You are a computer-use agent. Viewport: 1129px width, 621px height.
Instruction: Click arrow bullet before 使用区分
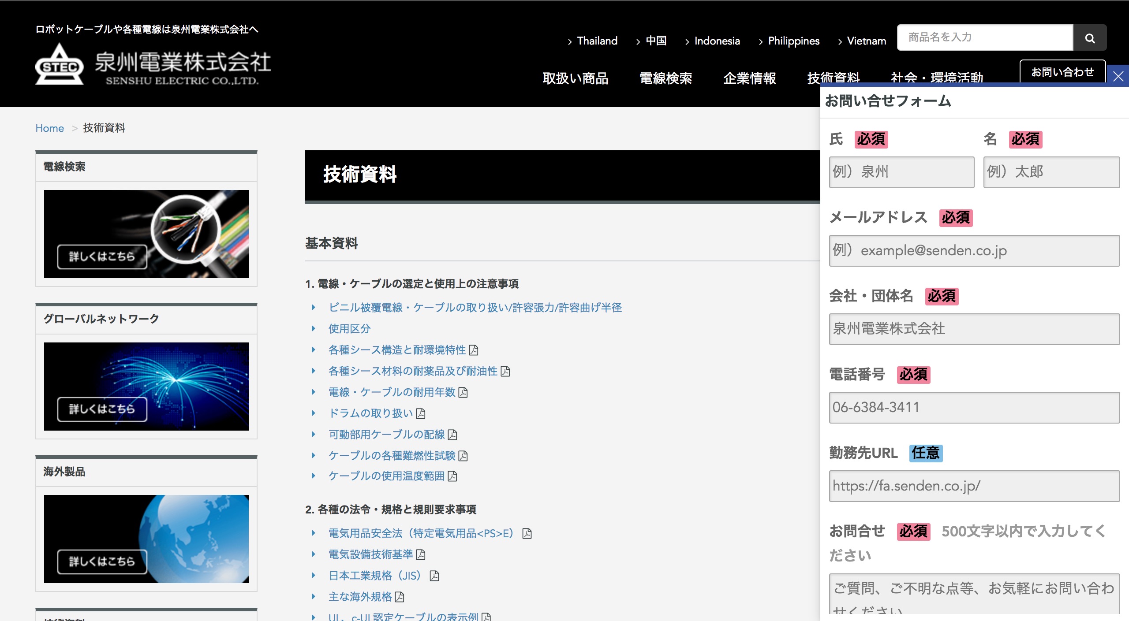coord(314,328)
